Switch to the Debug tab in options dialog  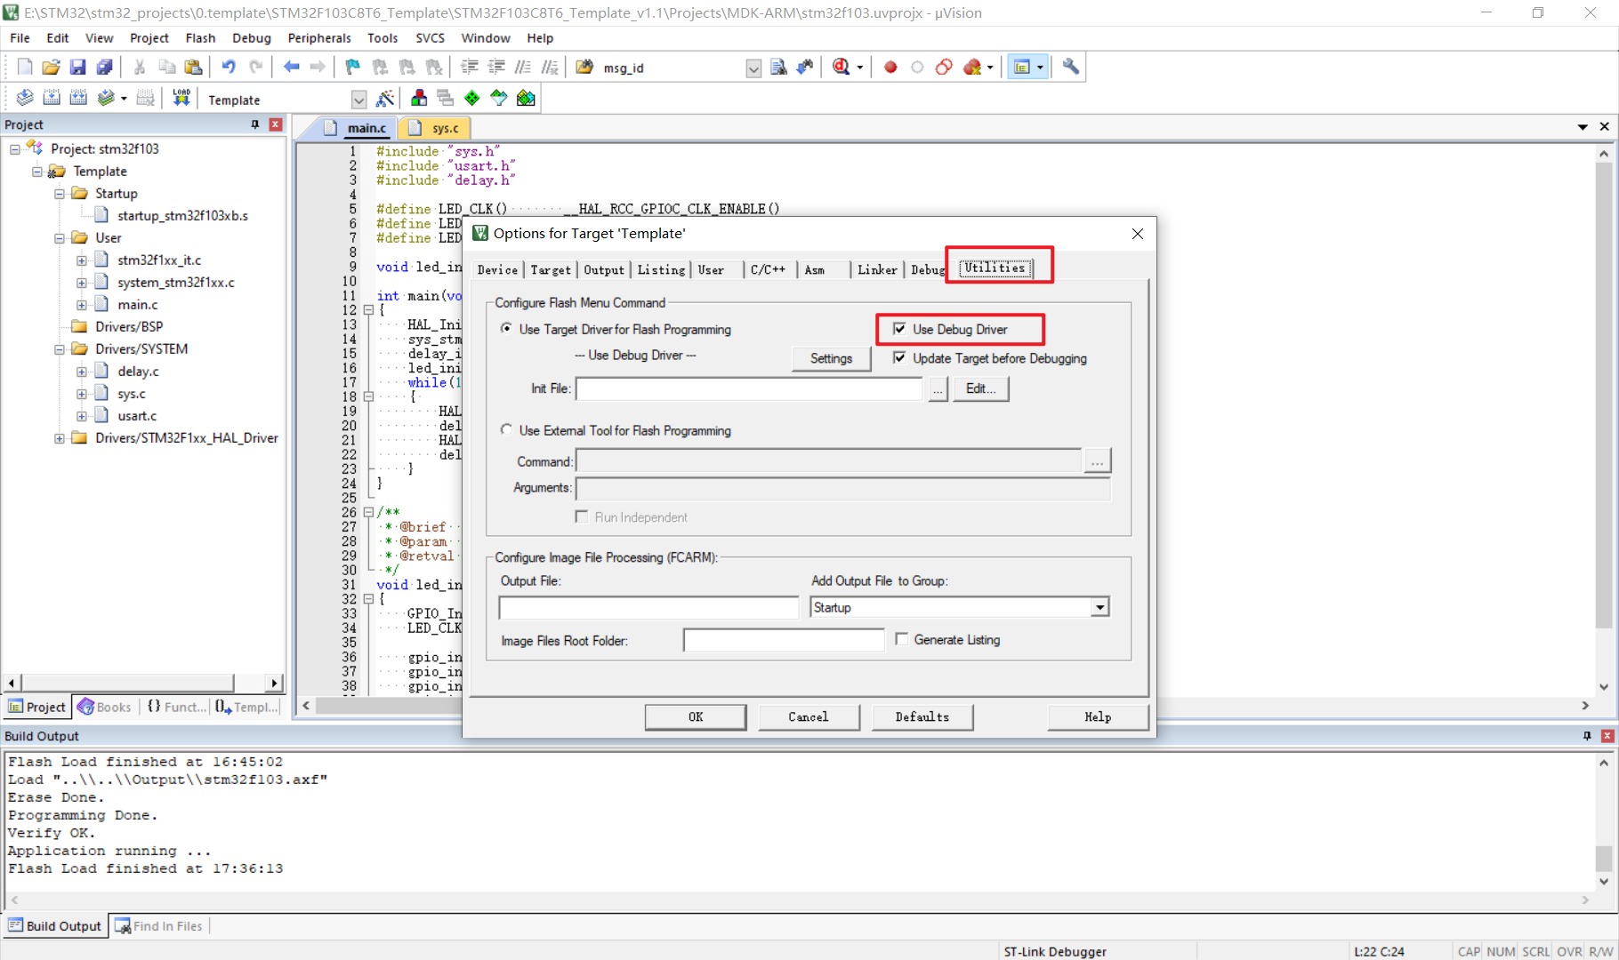(x=927, y=269)
